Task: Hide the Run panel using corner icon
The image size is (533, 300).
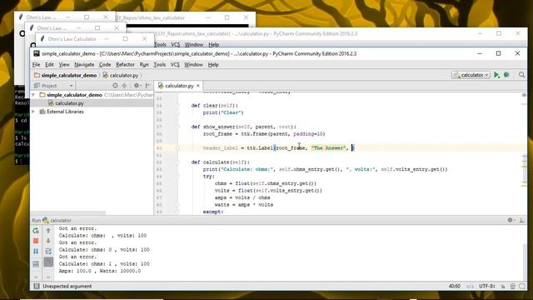Action: click(x=521, y=220)
